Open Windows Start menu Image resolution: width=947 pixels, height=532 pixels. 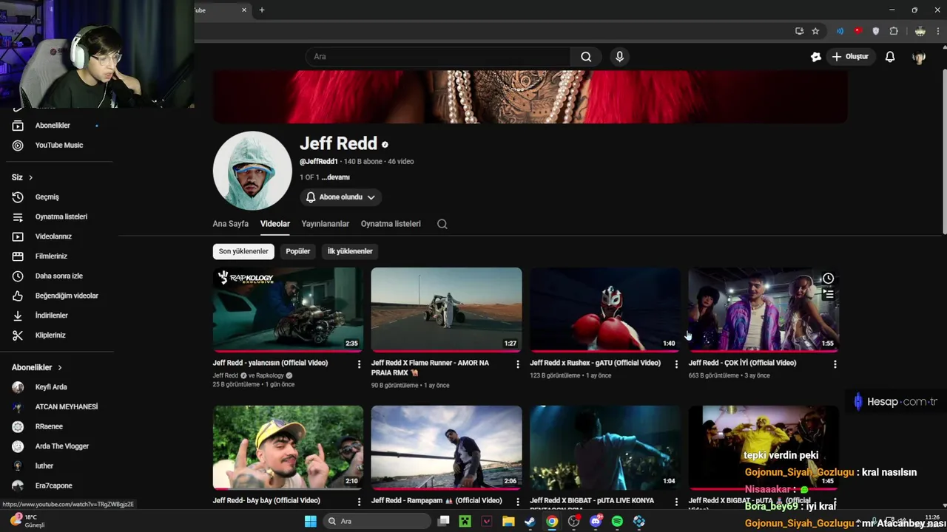point(311,521)
